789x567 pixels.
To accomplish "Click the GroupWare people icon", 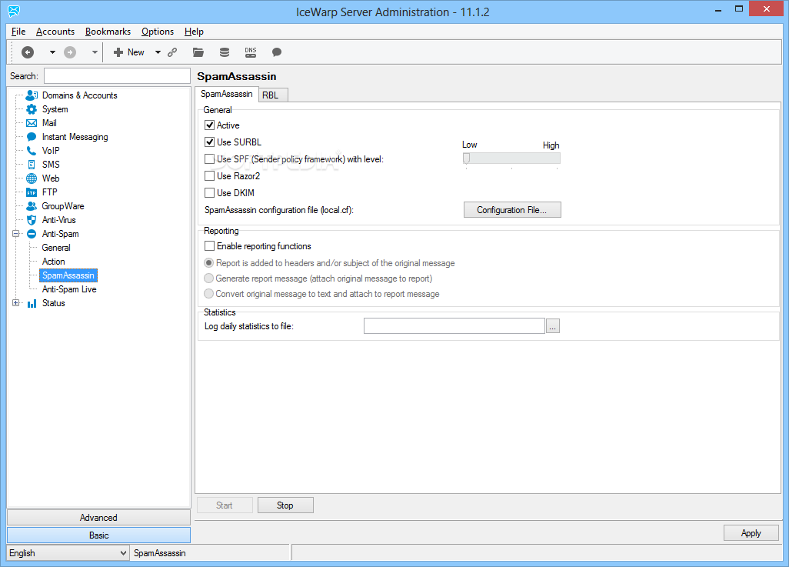I will click(32, 206).
